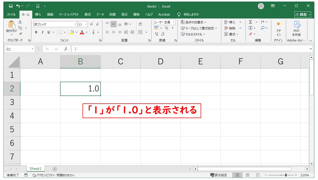Open the font size dropdown showing 11
The image size is (318, 180).
(86, 24)
